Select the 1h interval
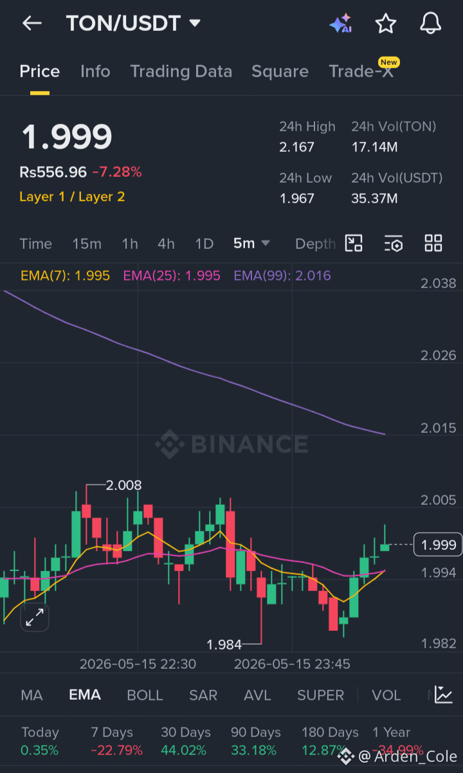The height and width of the screenshot is (773, 463). pos(130,244)
